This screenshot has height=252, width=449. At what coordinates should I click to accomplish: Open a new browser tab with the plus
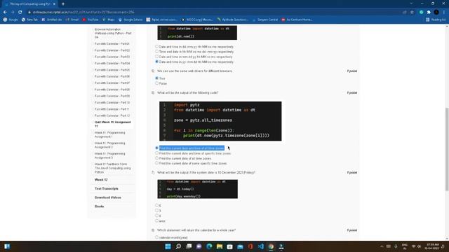click(63, 4)
